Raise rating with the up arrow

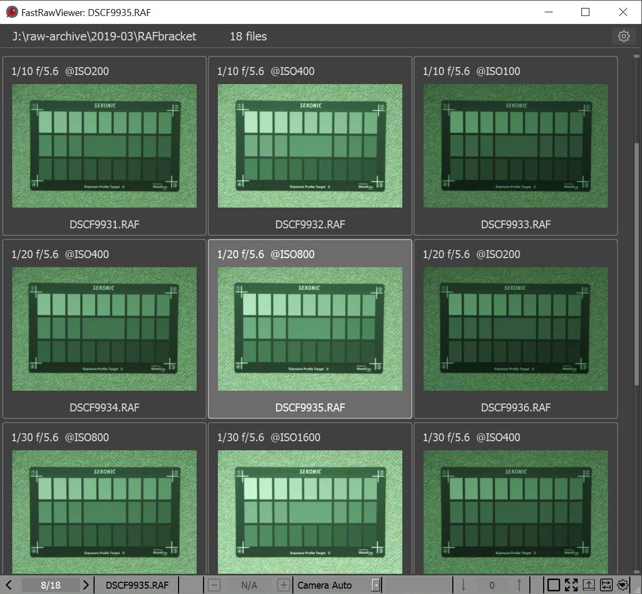point(519,585)
